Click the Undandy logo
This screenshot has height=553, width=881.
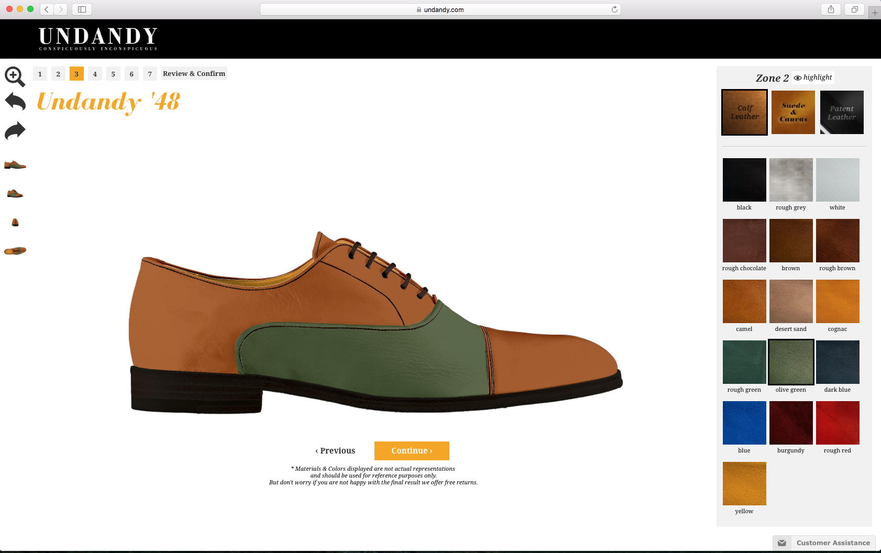[98, 39]
